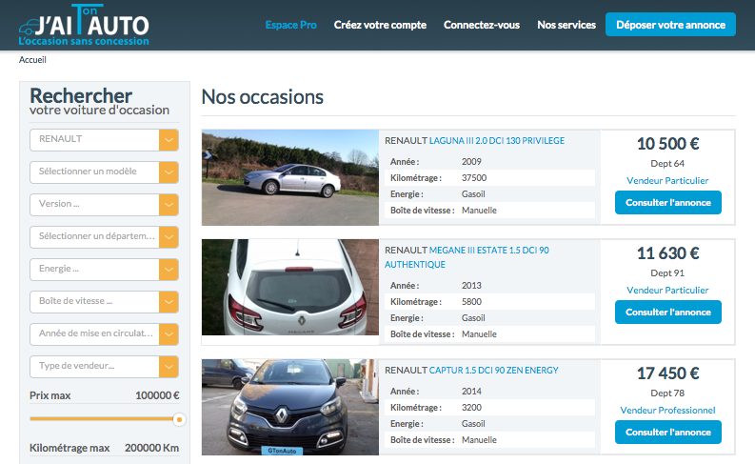Go to Créez votre compte
This screenshot has width=755, height=464.
(380, 25)
